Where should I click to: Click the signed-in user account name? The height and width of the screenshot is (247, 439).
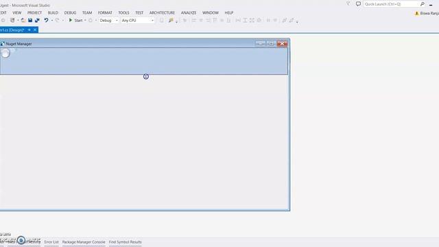point(429,13)
